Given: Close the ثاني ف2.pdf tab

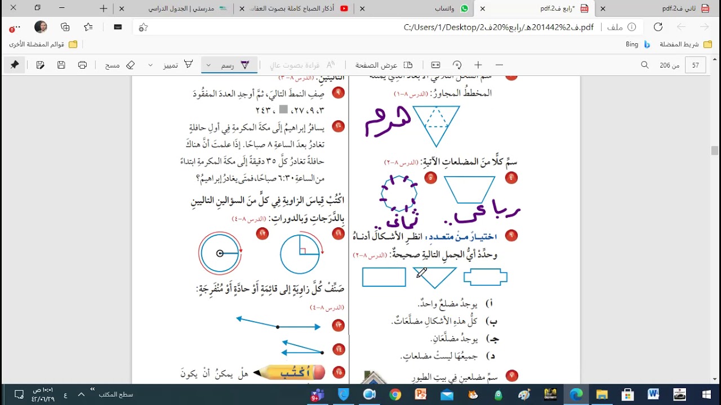Looking at the screenshot, I should 603,8.
